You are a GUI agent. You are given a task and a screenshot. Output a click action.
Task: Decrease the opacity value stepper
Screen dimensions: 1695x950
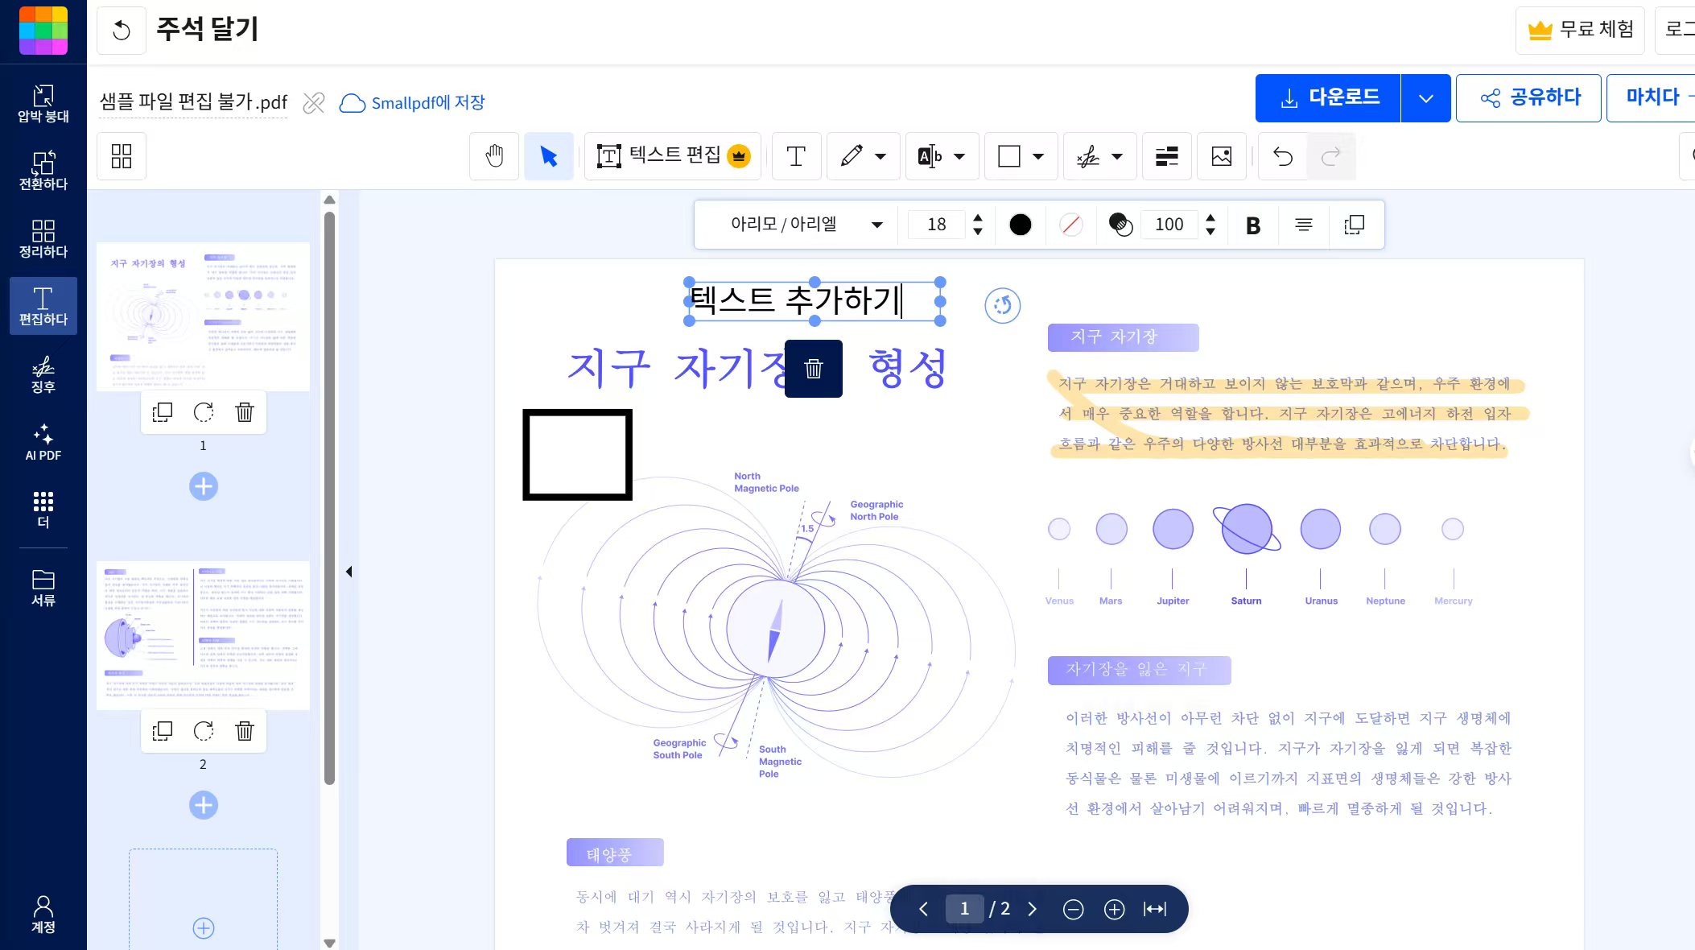[1210, 232]
